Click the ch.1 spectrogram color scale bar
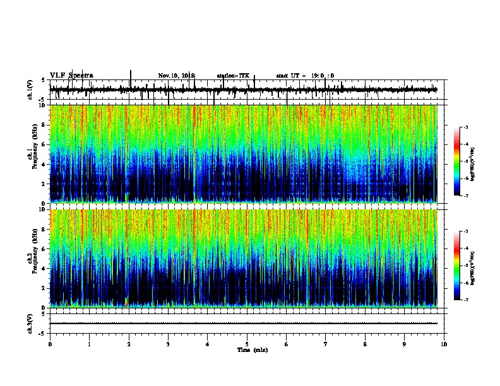 tap(457, 161)
